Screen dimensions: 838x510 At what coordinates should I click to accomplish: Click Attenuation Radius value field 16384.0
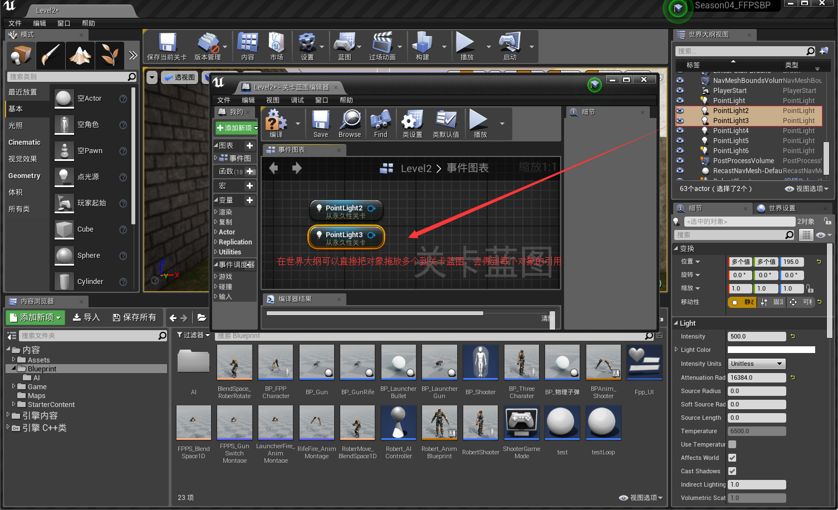[757, 377]
